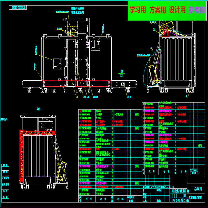The height and width of the screenshot is (208, 208).
Task: Click the sheet count text 共 张 第 张
Action: tap(181, 200)
